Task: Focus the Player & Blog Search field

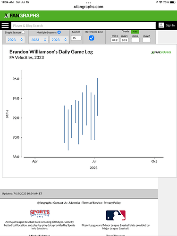Action: click(83, 25)
